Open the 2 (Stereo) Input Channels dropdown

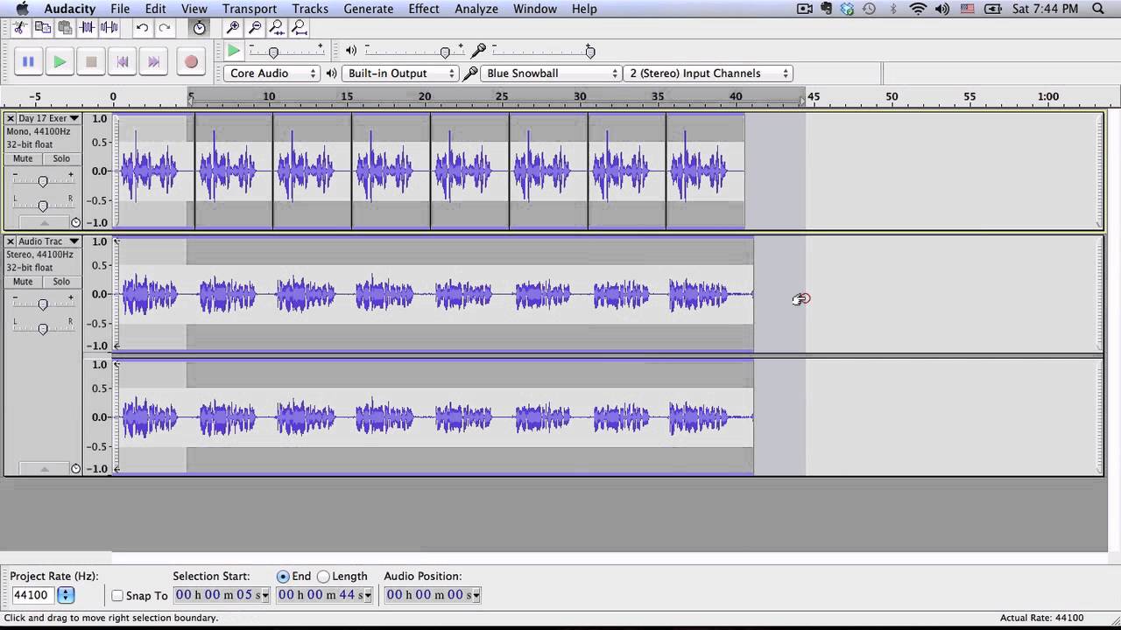pos(708,73)
